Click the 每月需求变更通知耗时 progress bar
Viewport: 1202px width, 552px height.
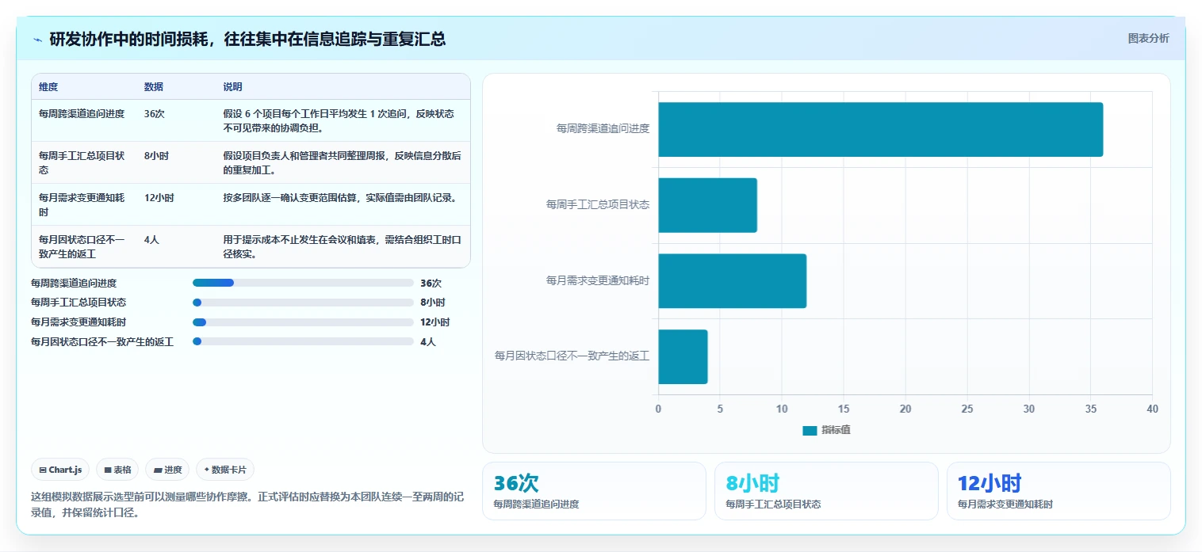303,322
